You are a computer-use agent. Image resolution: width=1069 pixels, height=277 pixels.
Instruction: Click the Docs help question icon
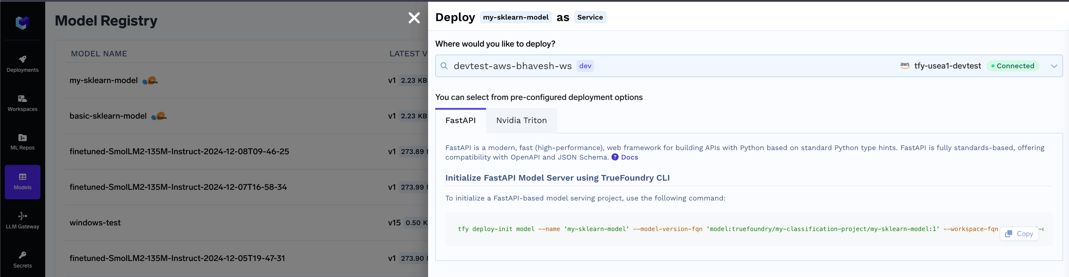(615, 157)
